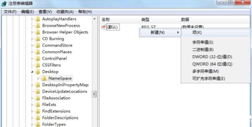Select the BrowseNewProcess tree label
The image size is (252, 127).
click(x=61, y=26)
